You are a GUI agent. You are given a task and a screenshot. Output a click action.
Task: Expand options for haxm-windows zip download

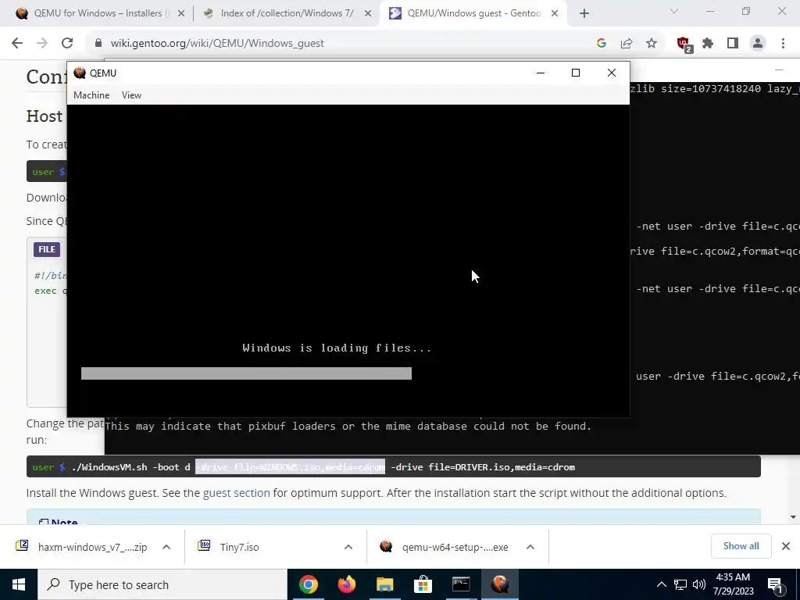pos(166,547)
